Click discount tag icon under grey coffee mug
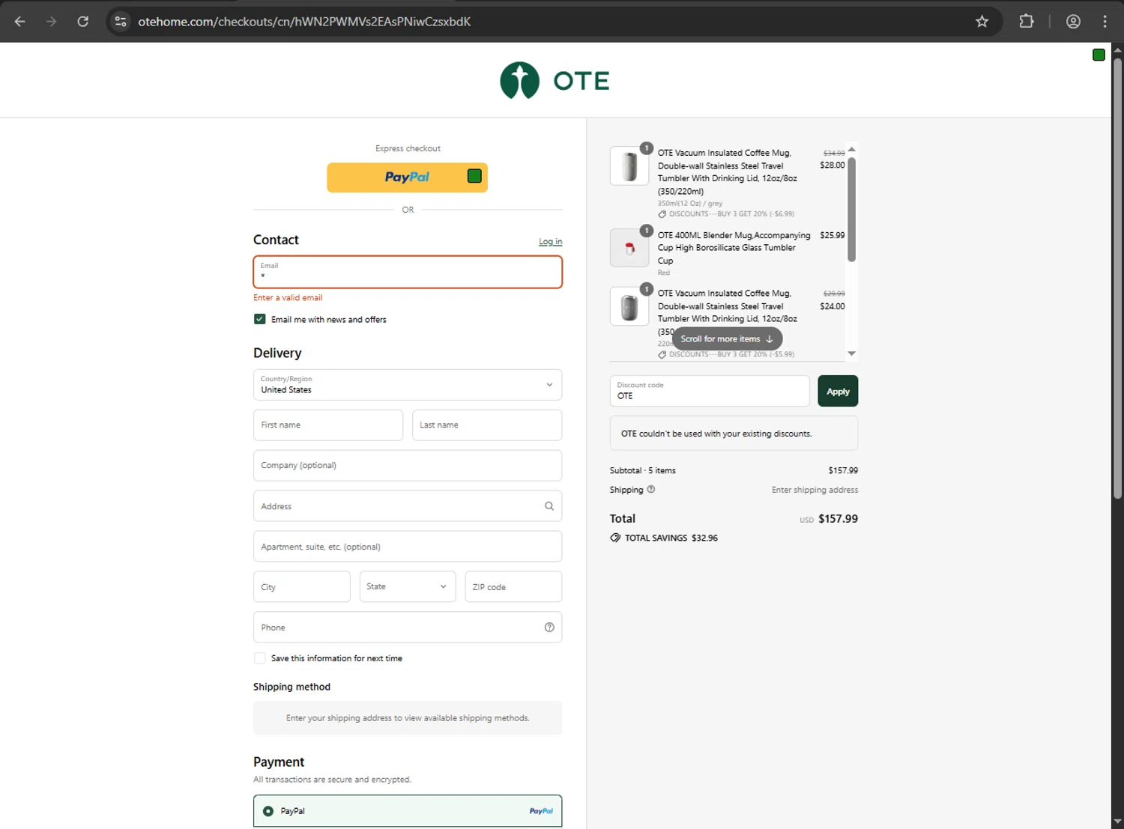Image resolution: width=1124 pixels, height=829 pixels. 662,214
